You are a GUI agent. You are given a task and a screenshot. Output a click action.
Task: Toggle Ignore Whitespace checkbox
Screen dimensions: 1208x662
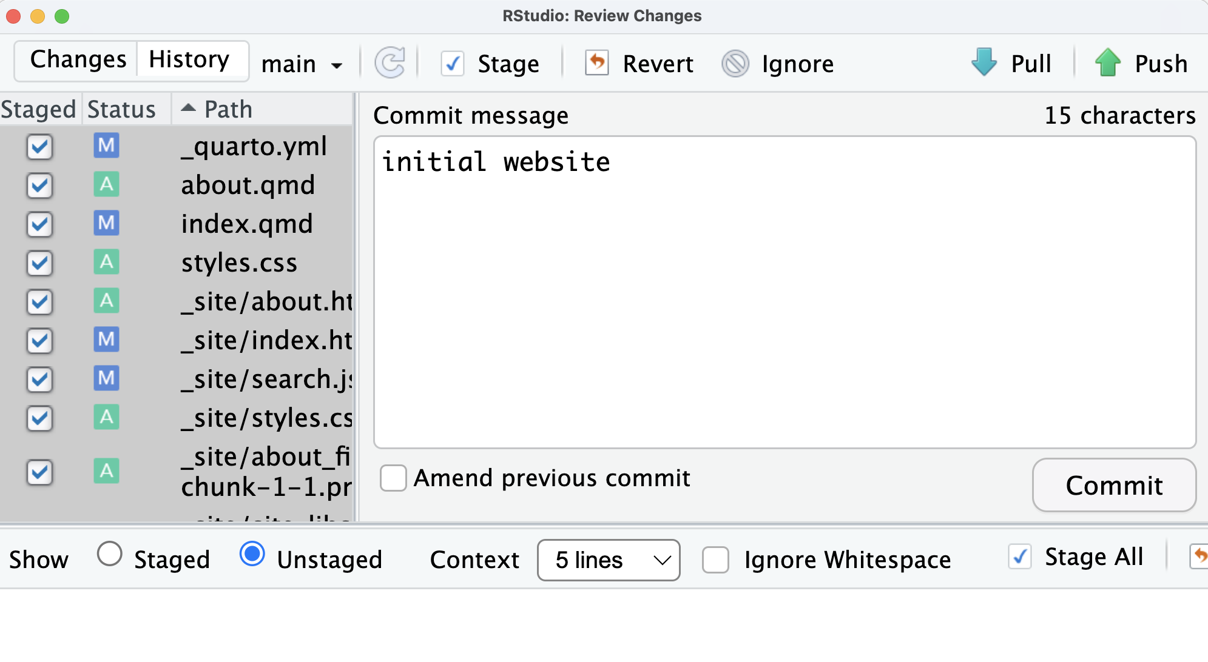pyautogui.click(x=715, y=560)
